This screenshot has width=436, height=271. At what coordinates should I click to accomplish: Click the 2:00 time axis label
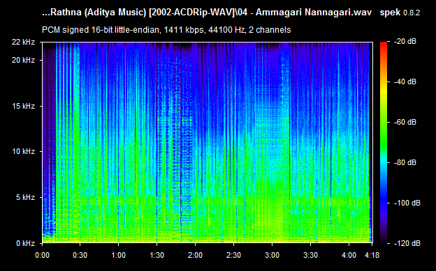pos(195,255)
